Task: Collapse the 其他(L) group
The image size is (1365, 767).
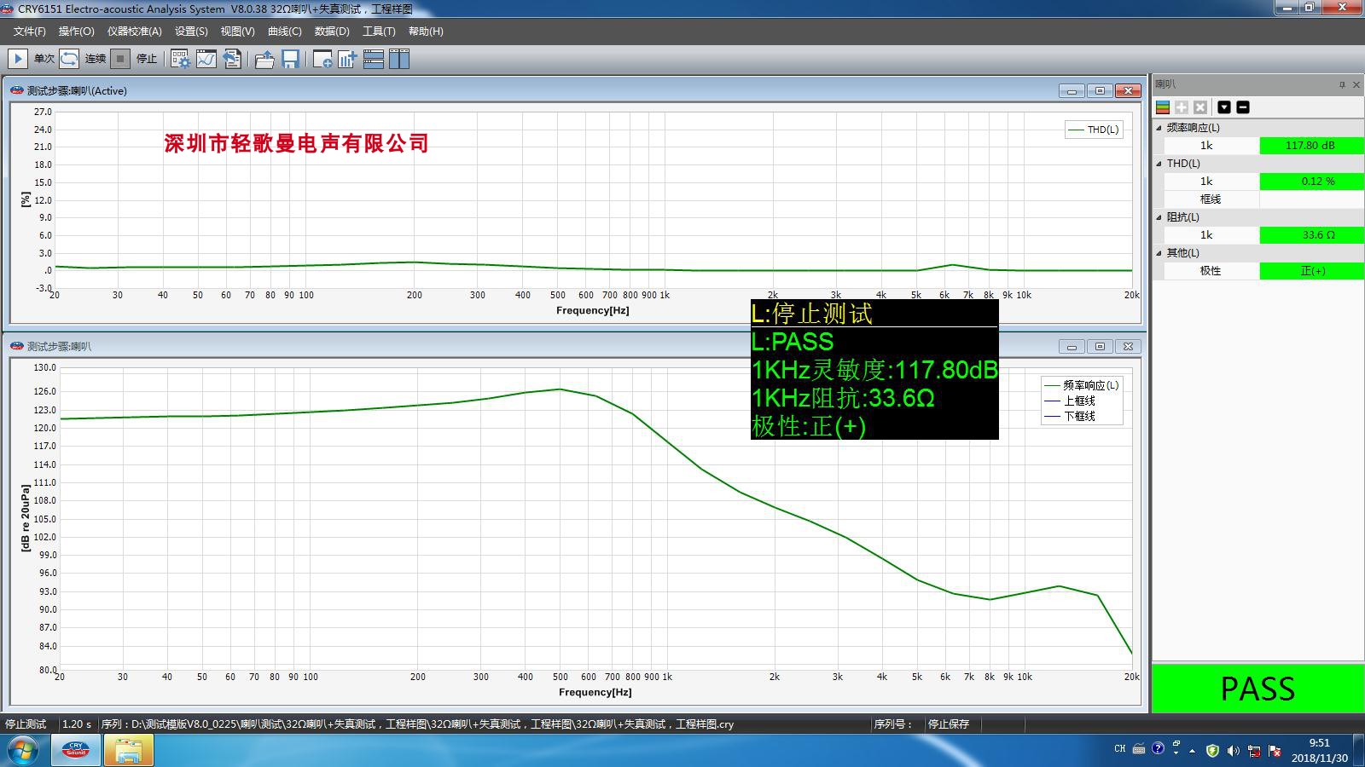Action: coord(1159,253)
